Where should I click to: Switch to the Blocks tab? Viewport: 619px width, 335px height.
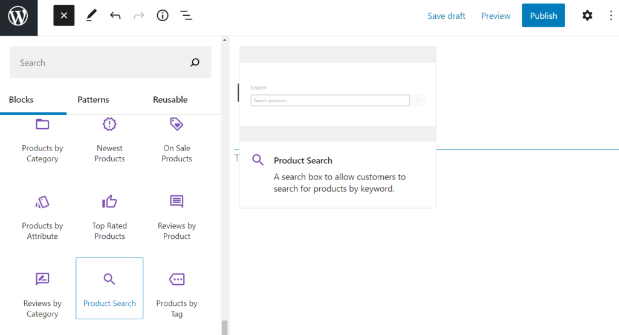pos(21,100)
